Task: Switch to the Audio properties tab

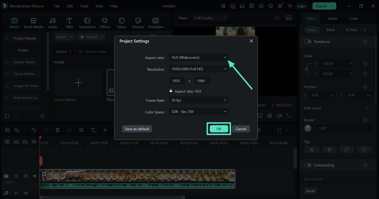Action: [x=332, y=18]
